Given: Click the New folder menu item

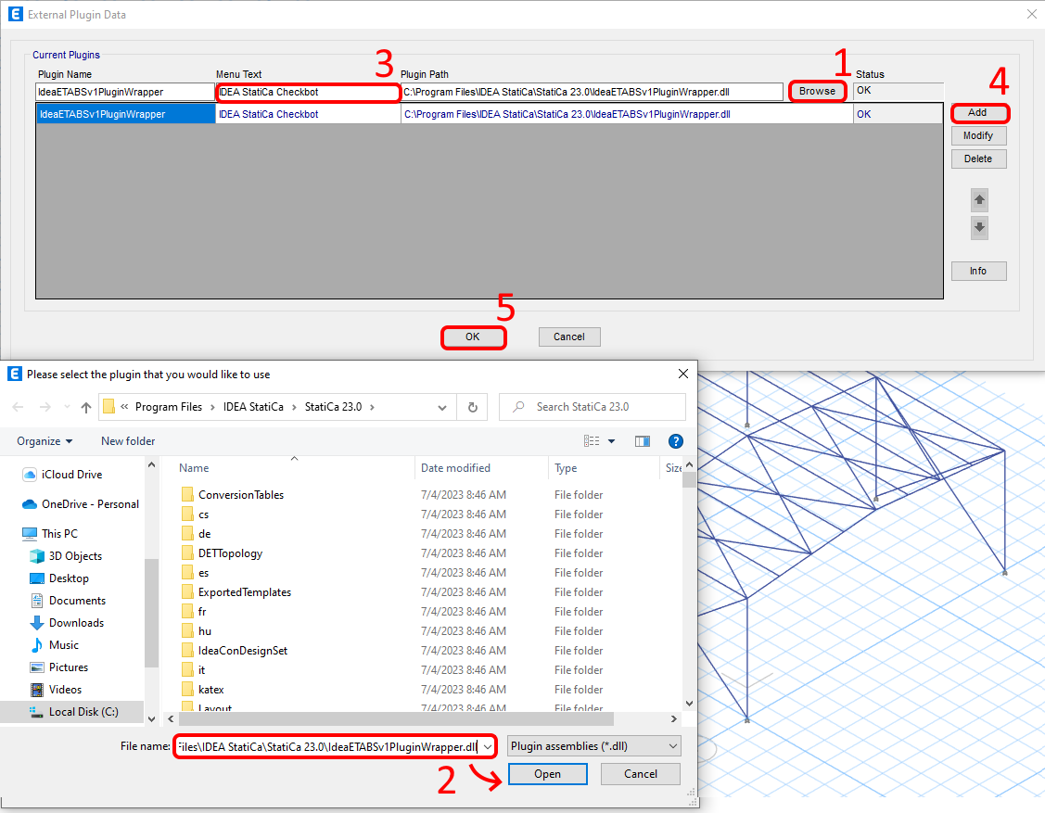Looking at the screenshot, I should (127, 441).
